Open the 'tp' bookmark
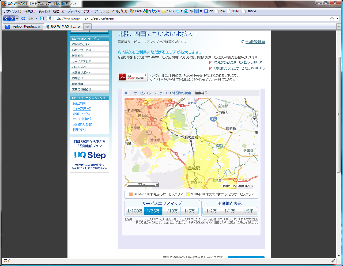Screen dimensions: 343x266 [x=189, y=11]
